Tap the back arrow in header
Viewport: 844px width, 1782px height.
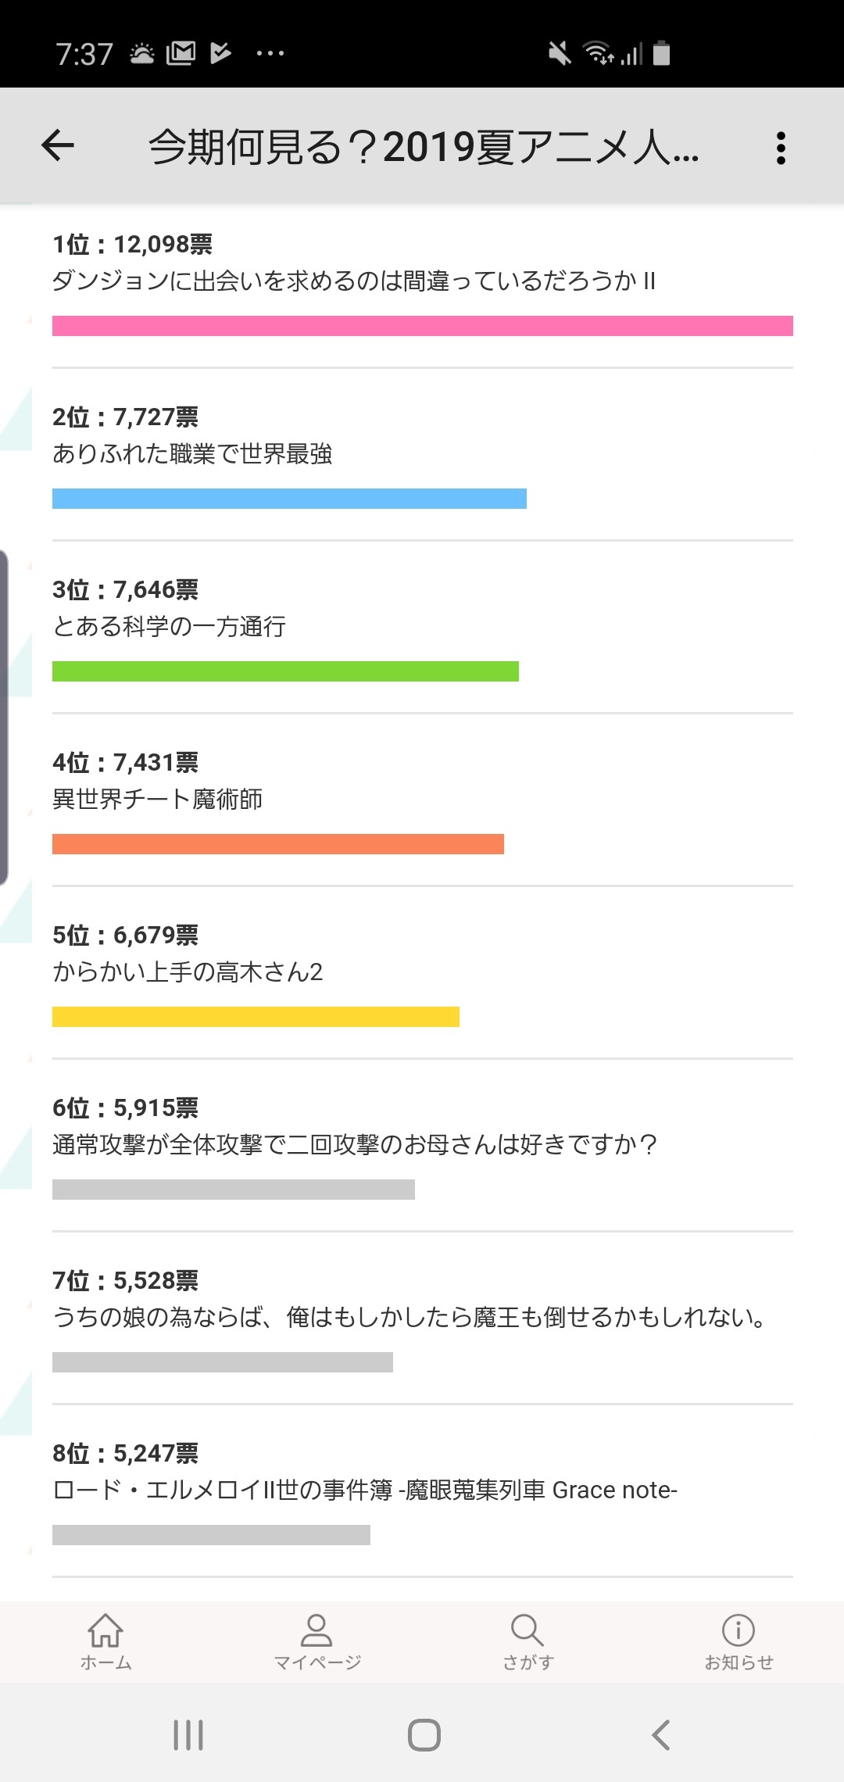pyautogui.click(x=58, y=145)
